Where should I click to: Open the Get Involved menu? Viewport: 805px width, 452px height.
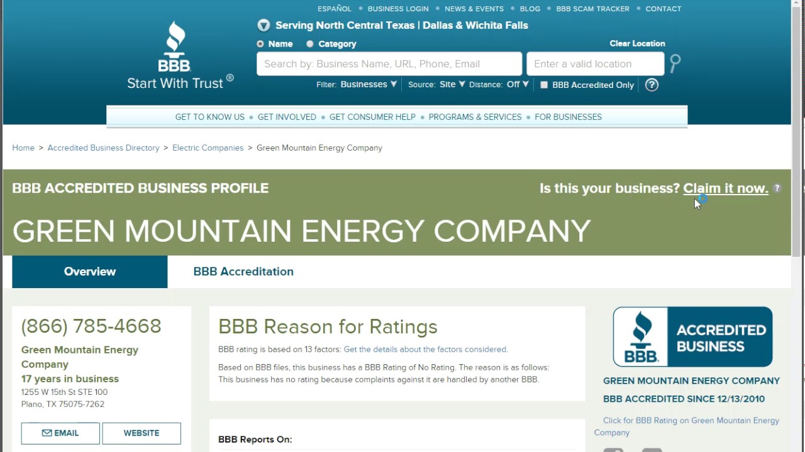tap(287, 117)
